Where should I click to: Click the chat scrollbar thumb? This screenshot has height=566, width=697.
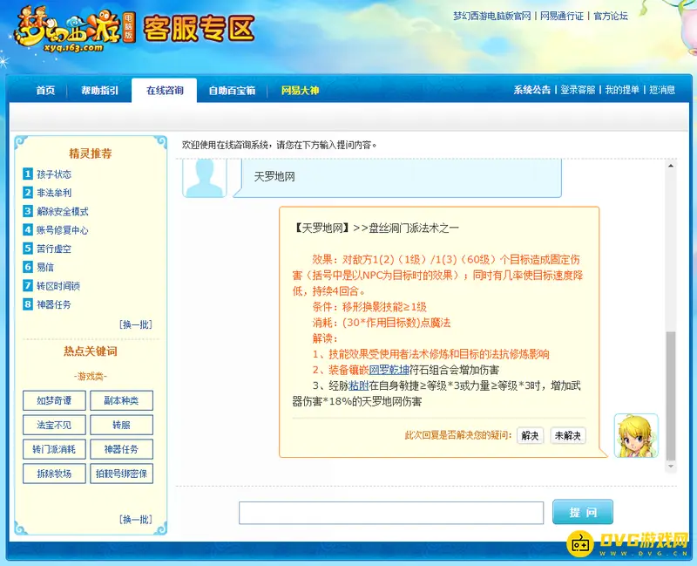[x=671, y=396]
